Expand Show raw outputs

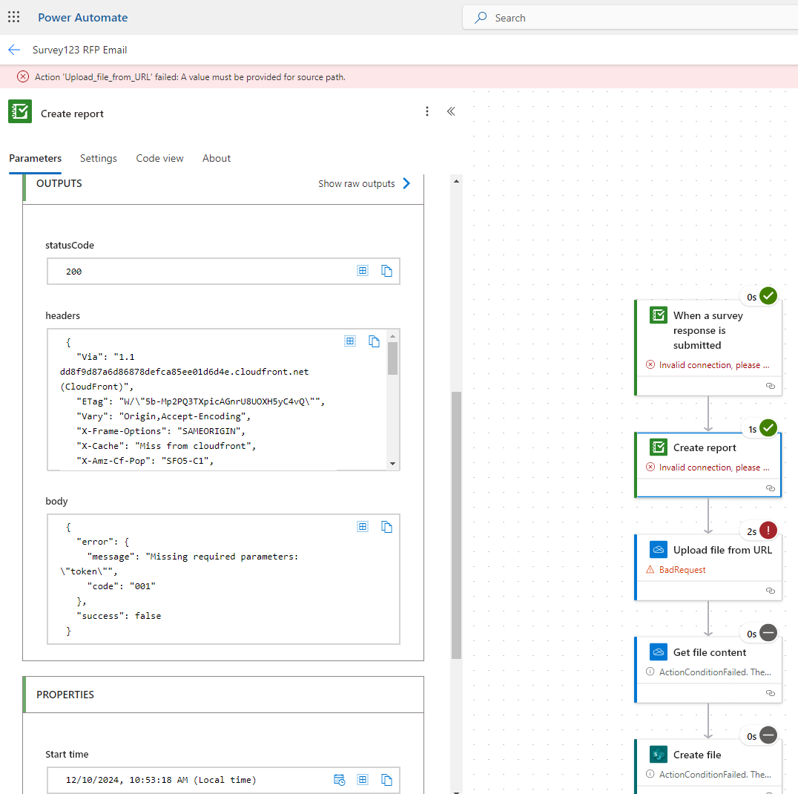[364, 183]
